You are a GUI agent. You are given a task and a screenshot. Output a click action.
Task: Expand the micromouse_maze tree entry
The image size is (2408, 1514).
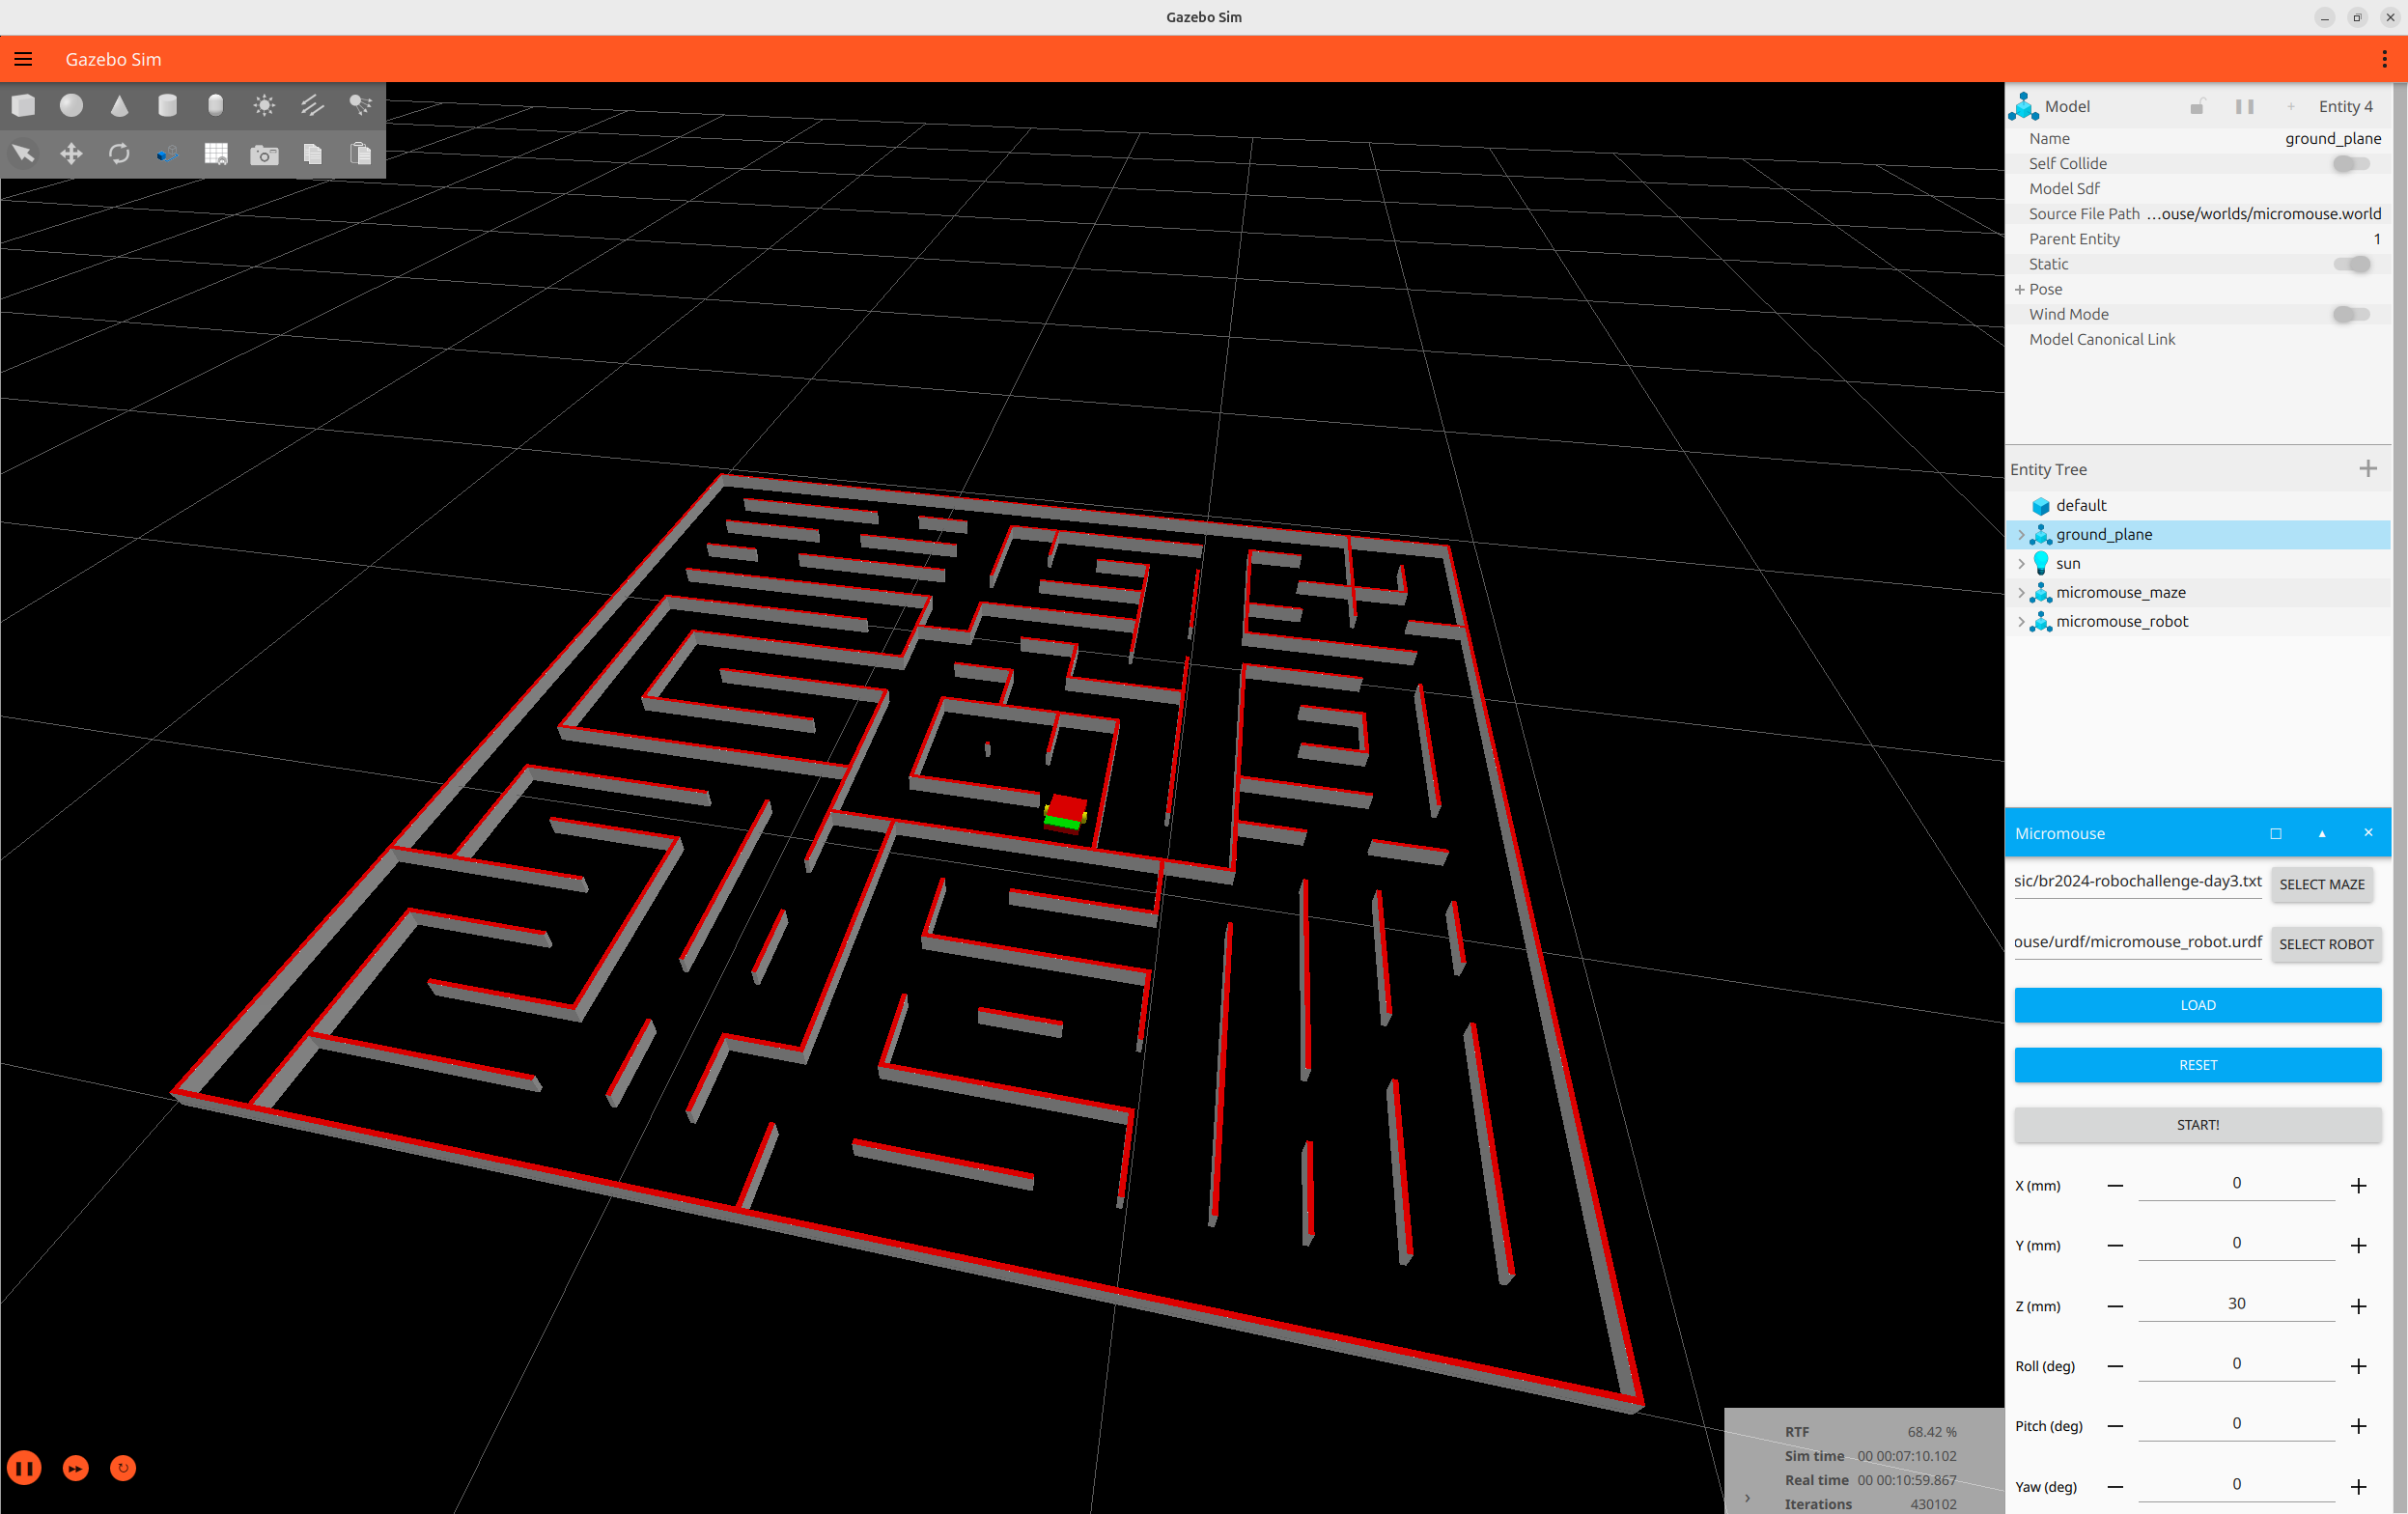(2021, 593)
